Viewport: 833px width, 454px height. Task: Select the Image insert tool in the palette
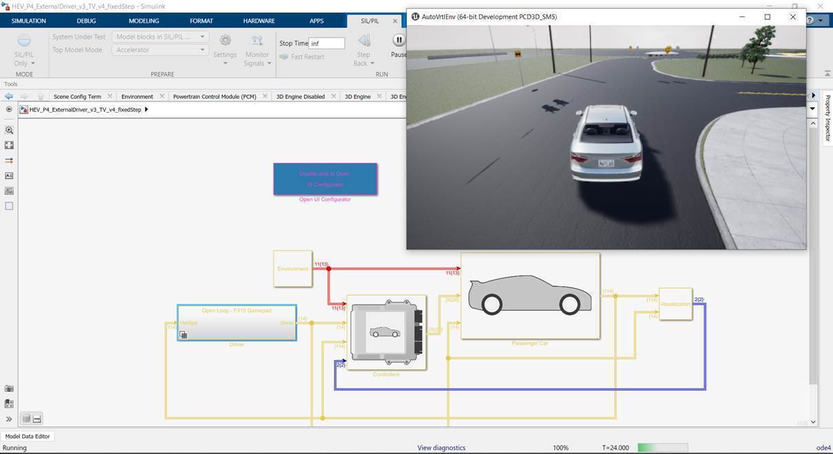coord(9,191)
